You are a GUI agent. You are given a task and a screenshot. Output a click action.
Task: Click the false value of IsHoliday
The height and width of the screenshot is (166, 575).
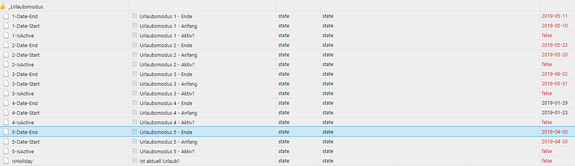[x=547, y=161]
